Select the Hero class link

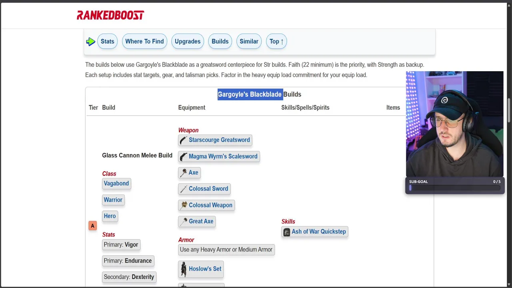pyautogui.click(x=110, y=216)
